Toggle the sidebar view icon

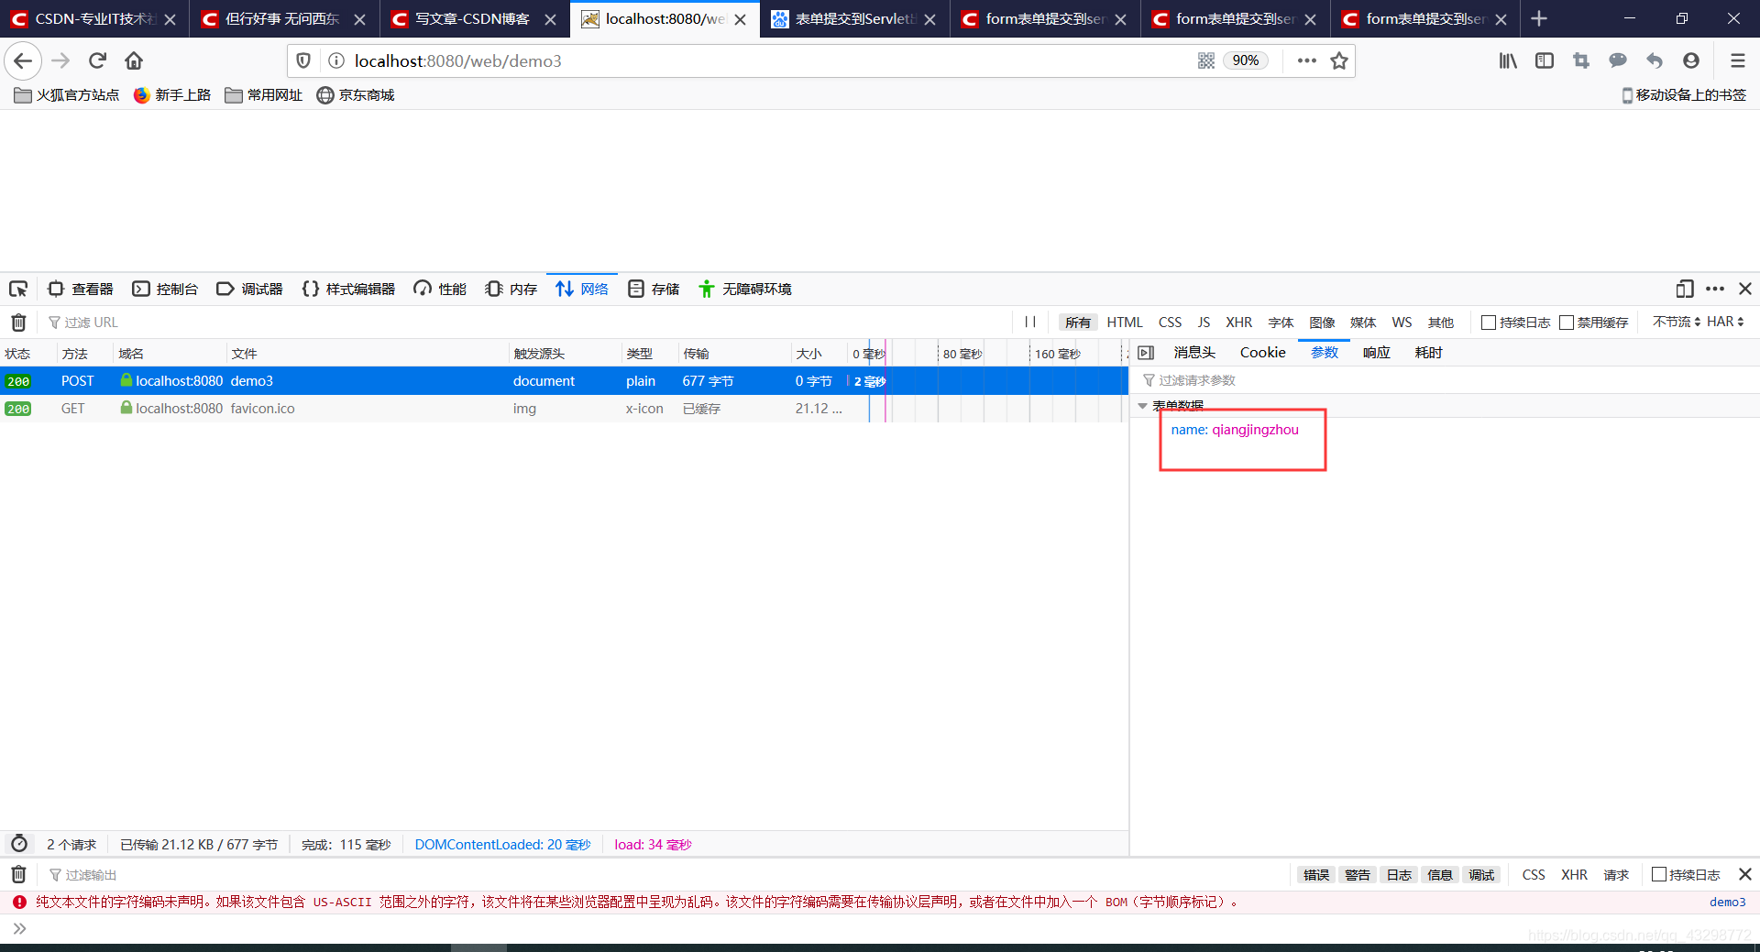(1545, 60)
